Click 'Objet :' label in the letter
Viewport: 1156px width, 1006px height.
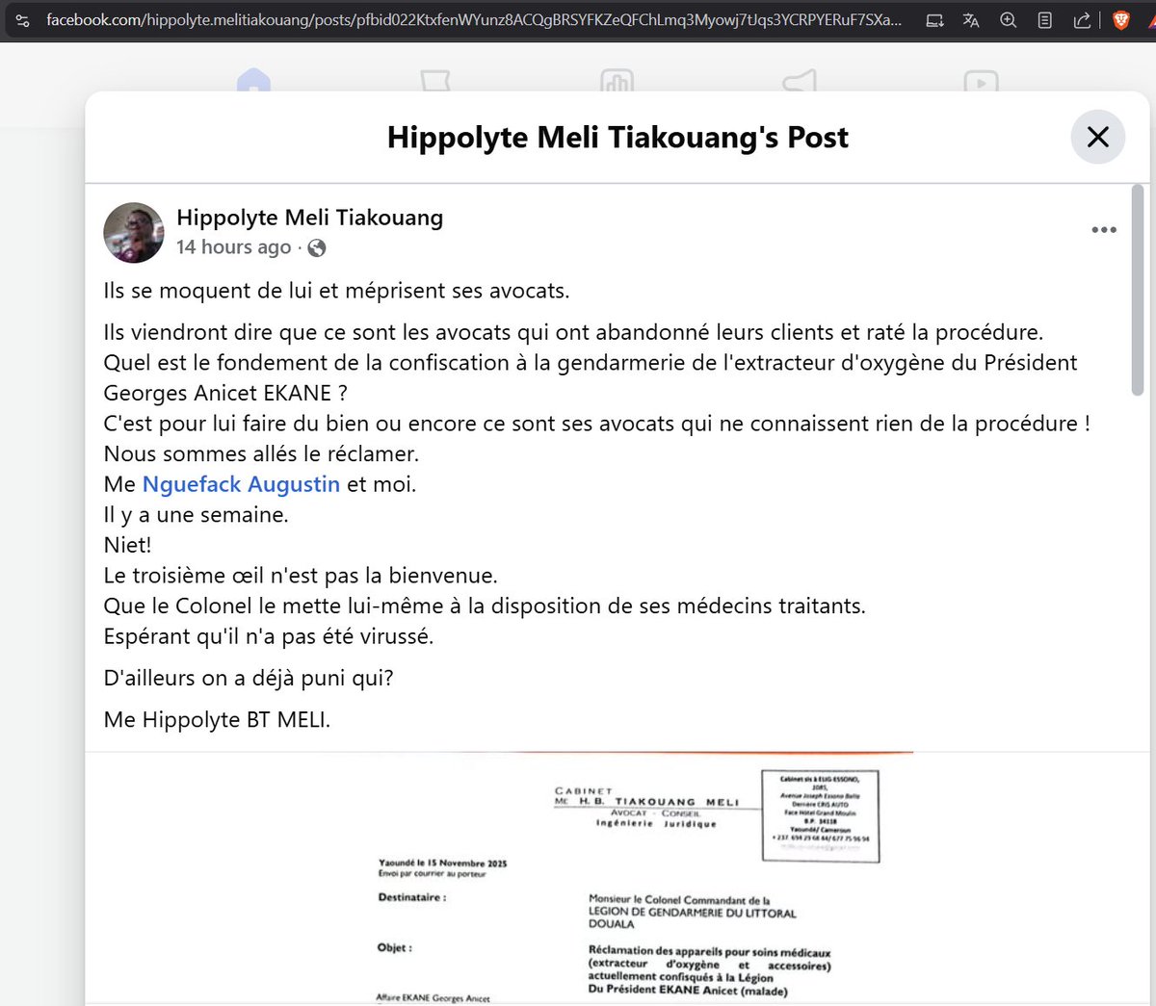394,947
